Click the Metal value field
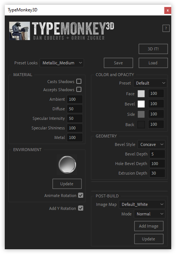The height and width of the screenshot is (254, 176). [75, 137]
